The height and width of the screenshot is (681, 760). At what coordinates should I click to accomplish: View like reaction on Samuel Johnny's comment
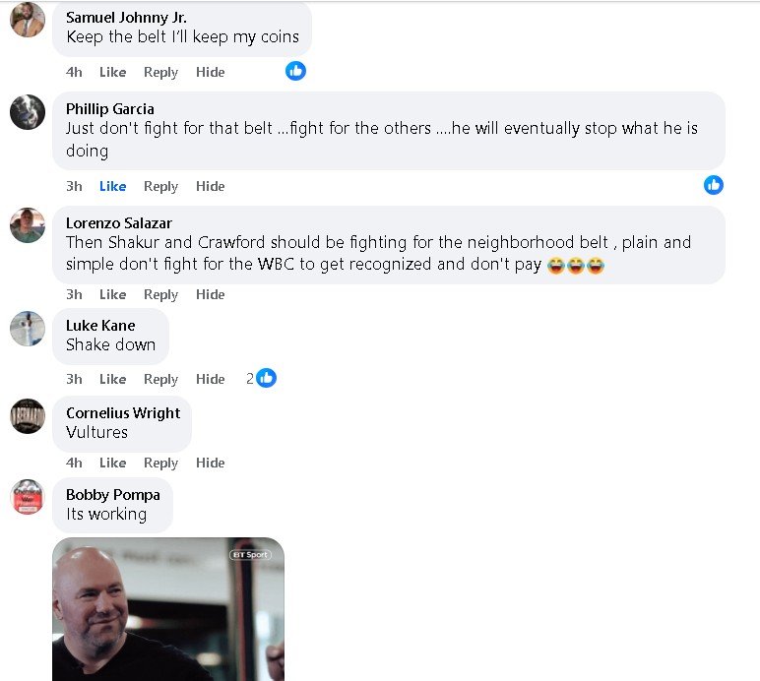click(295, 71)
